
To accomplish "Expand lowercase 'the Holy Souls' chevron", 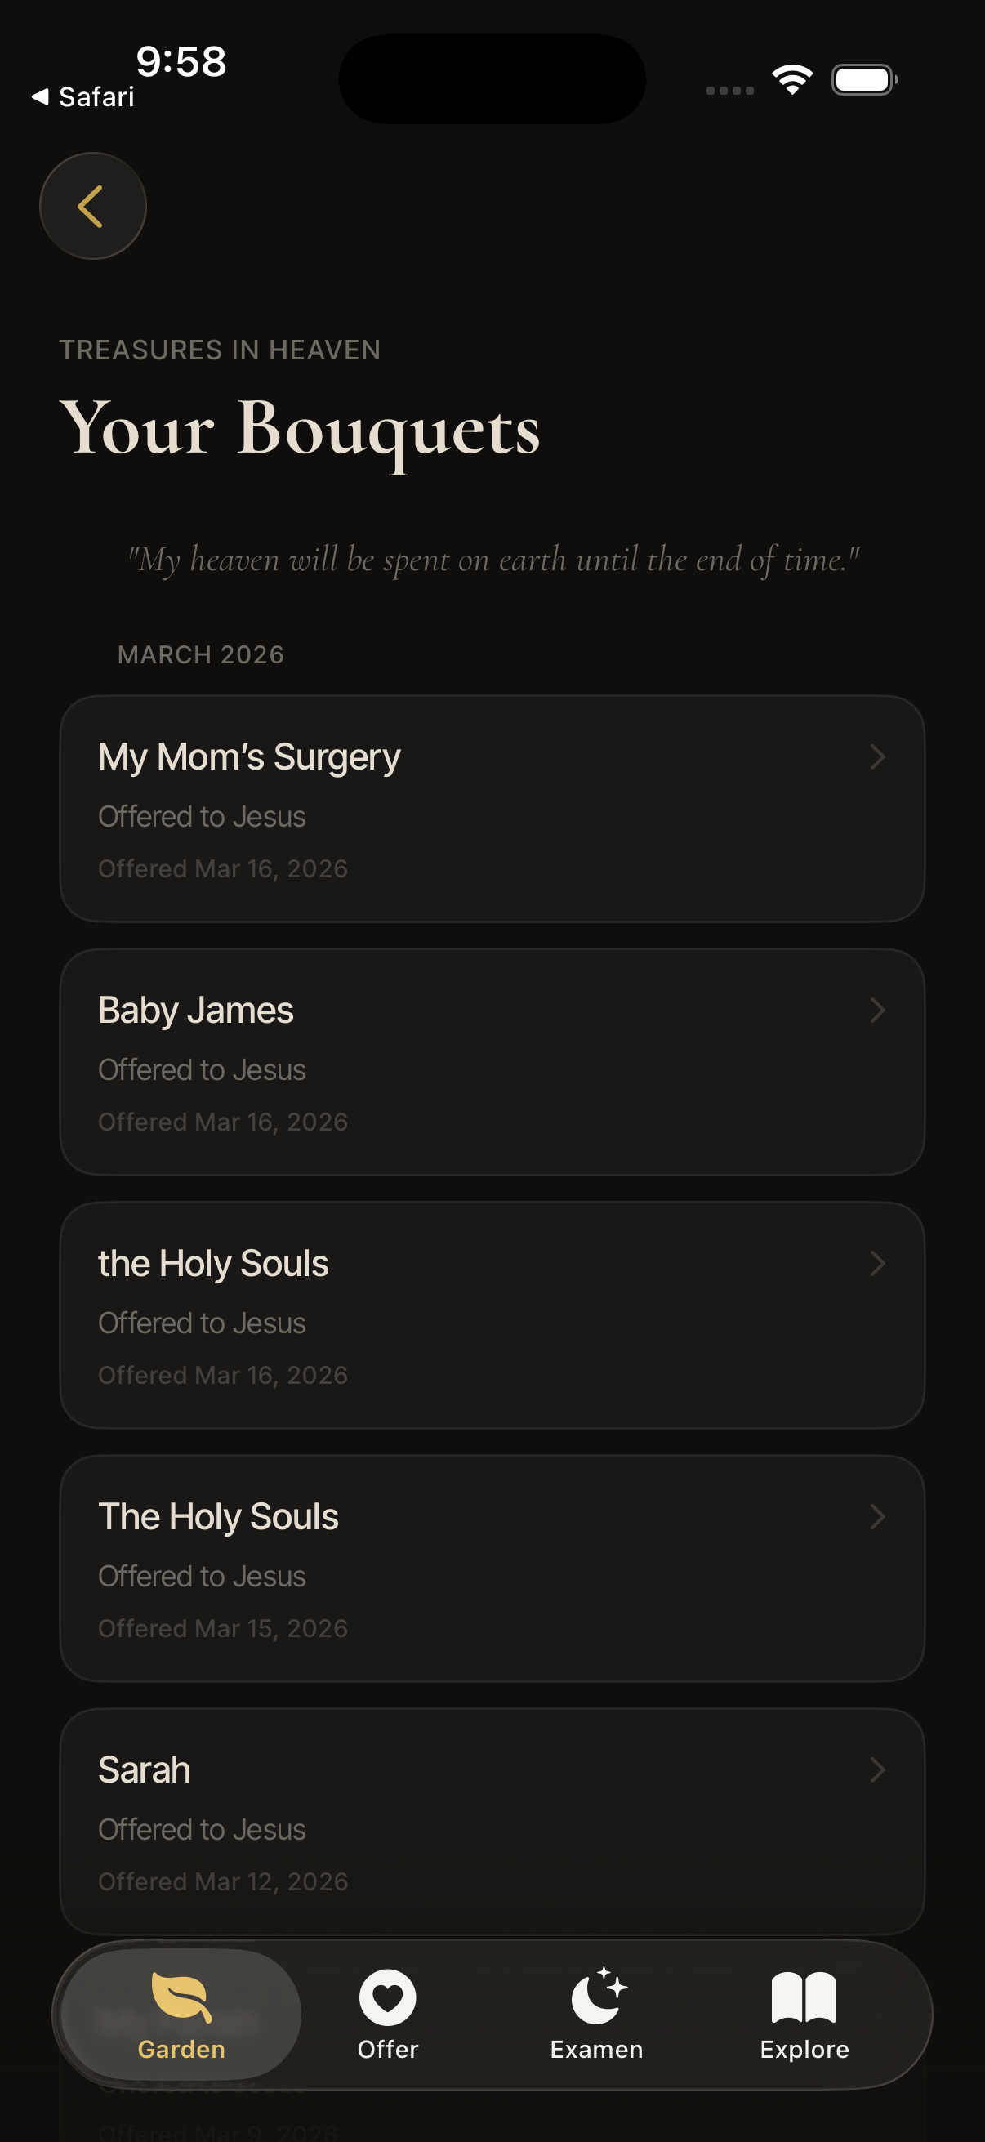I will [x=877, y=1263].
